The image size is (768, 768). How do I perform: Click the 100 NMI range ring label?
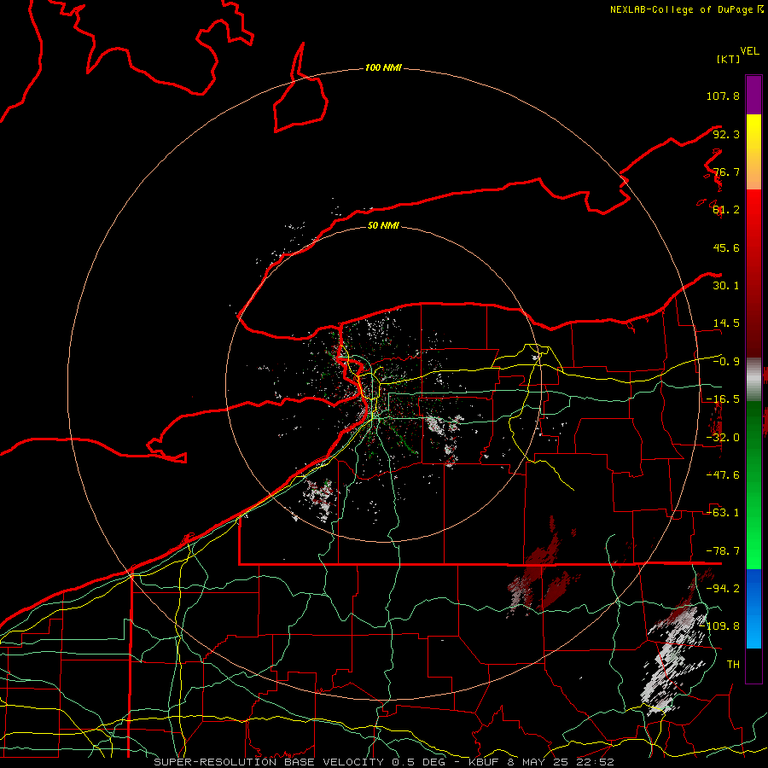pos(383,67)
